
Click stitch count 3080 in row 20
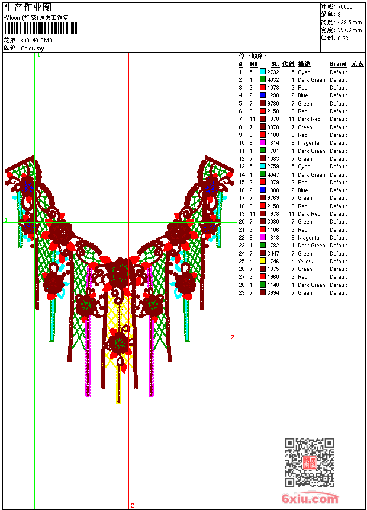(273, 222)
